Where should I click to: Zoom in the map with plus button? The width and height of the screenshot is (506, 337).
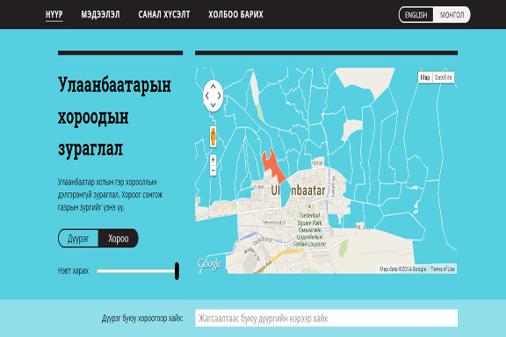click(213, 160)
